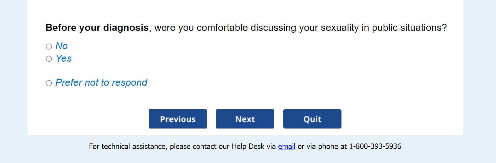
Task: Click "or via phone at" footer text
Action: pyautogui.click(x=322, y=147)
